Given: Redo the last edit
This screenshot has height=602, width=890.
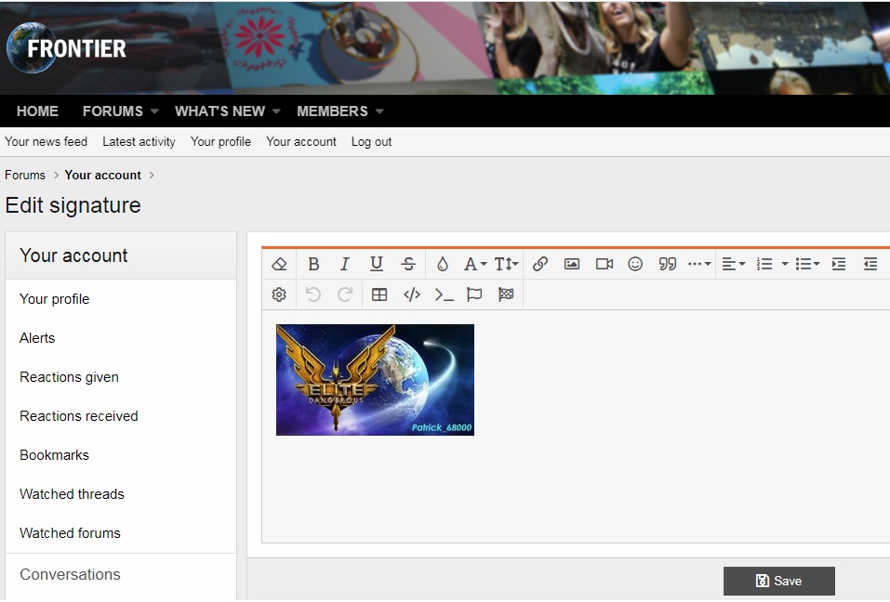Looking at the screenshot, I should [x=344, y=294].
